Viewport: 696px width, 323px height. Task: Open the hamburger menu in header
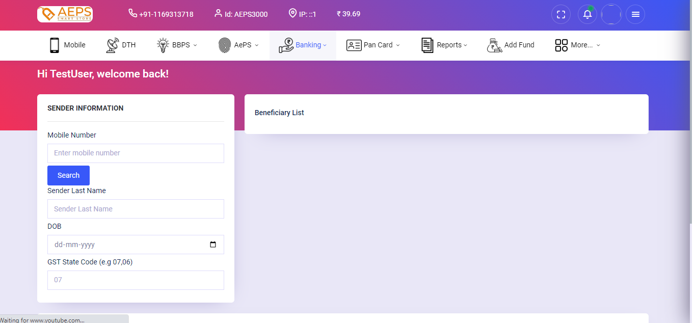click(x=635, y=14)
